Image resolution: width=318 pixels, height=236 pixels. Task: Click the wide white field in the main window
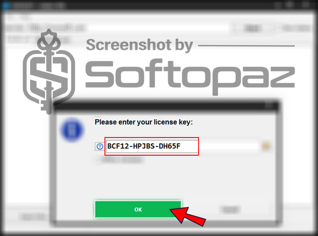coord(158,28)
